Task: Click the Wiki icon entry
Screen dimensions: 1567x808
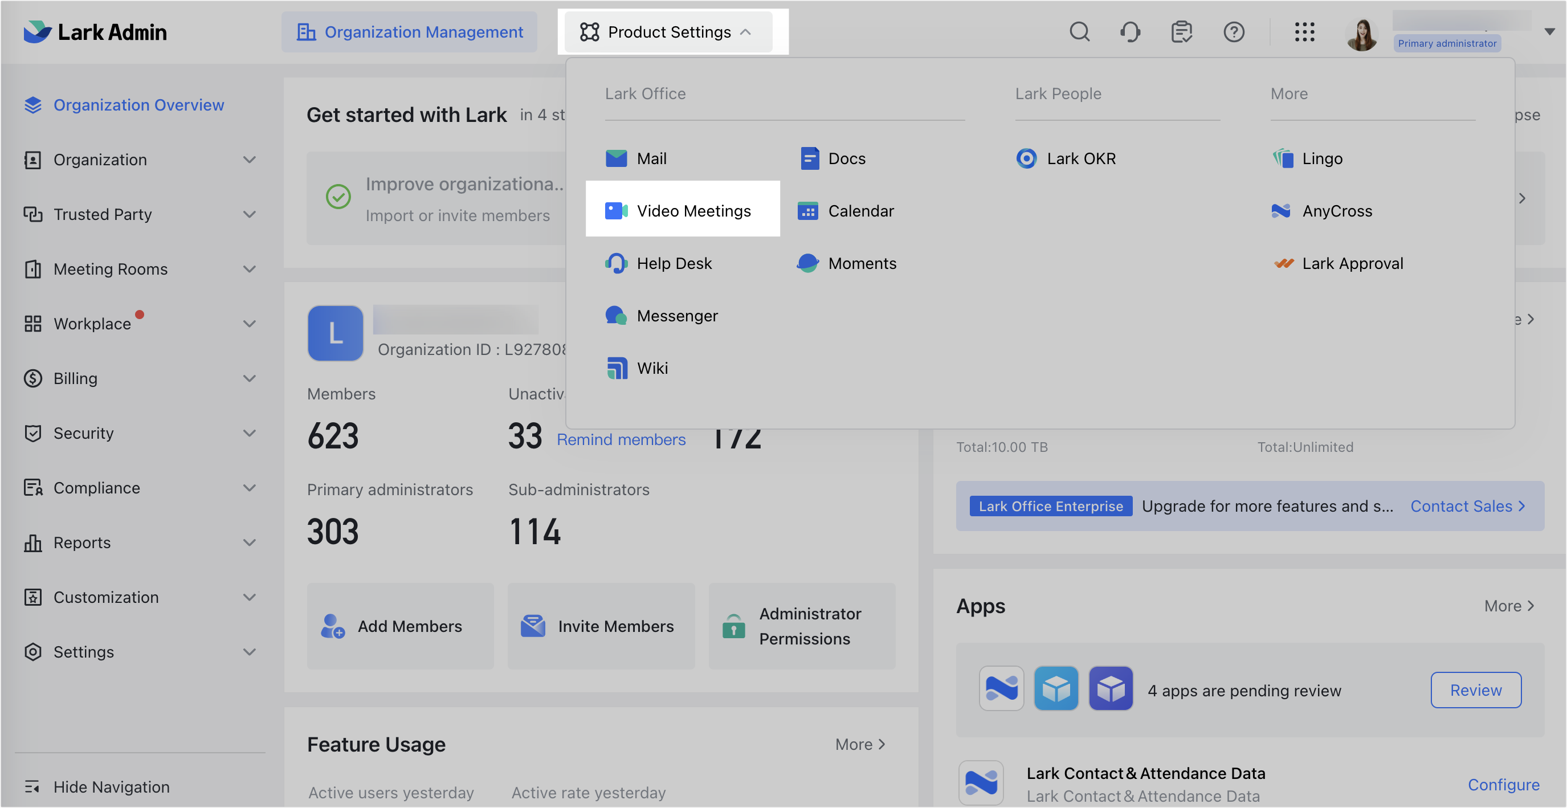Action: point(636,368)
